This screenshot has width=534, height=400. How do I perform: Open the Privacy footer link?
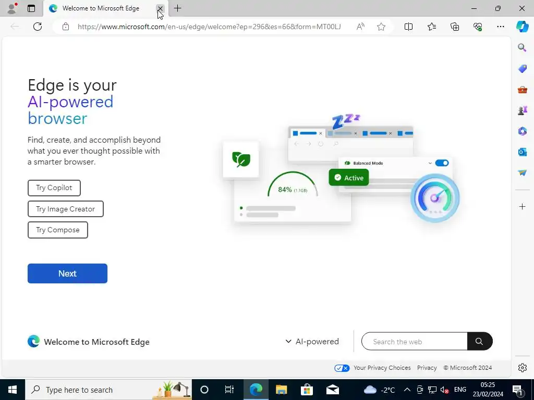(427, 368)
